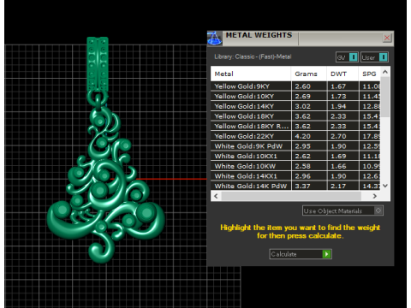This screenshot has height=308, width=411.
Task: Click the 4.20 grams value
Action: tap(303, 136)
